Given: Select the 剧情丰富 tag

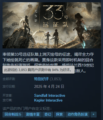Looking at the screenshot, I should [x=33, y=114].
